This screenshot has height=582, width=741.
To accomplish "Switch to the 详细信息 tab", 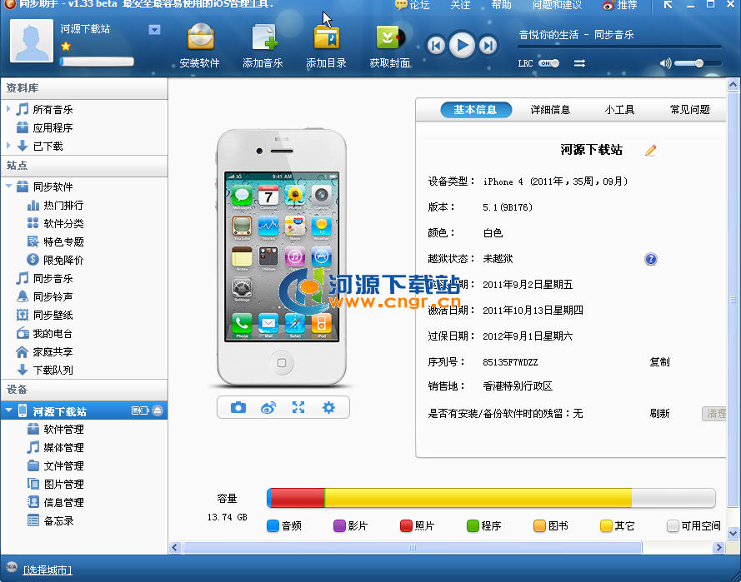I will pyautogui.click(x=550, y=110).
